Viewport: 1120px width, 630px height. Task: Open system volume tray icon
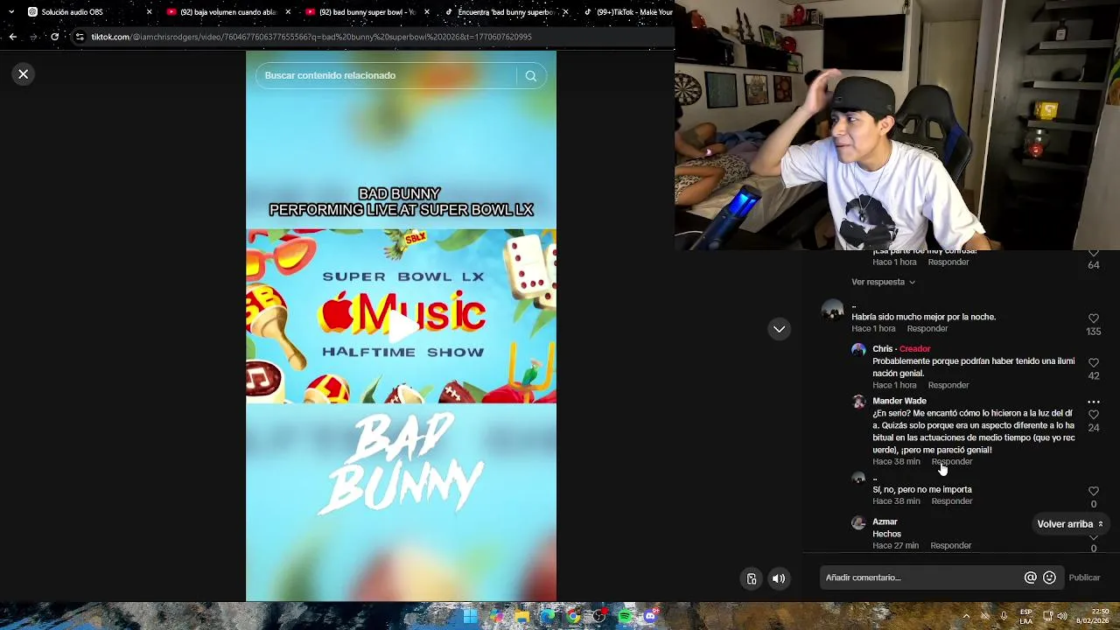pyautogui.click(x=1062, y=616)
